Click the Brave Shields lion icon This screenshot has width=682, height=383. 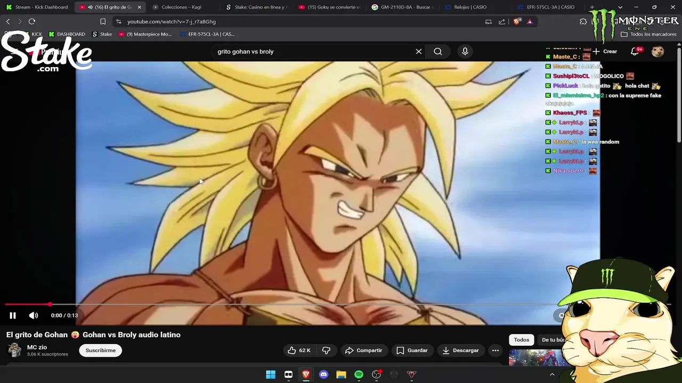[517, 22]
